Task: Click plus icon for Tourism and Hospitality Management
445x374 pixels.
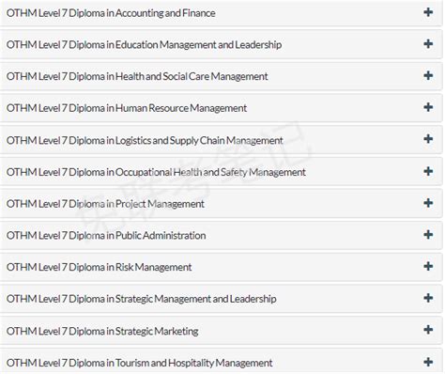Action: (x=428, y=362)
